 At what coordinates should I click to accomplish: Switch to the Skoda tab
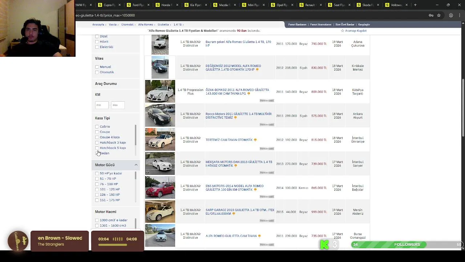368,5
